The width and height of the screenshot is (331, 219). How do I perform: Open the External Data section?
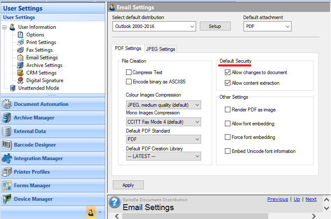coord(53,131)
